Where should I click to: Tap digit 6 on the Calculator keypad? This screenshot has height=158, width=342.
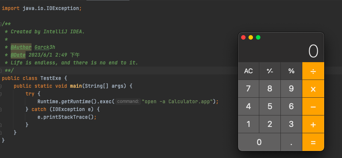(292, 107)
